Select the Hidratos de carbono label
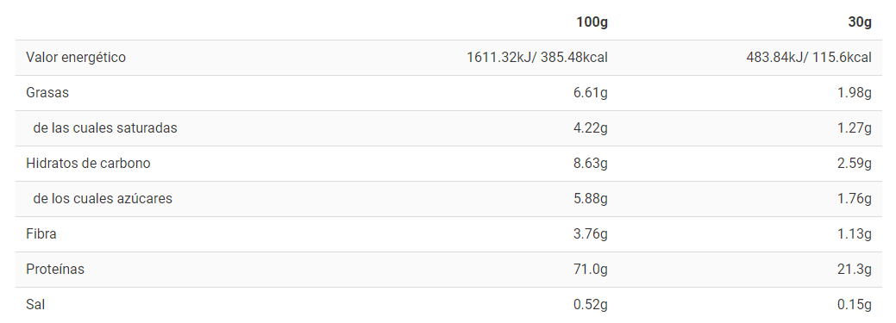Image resolution: width=896 pixels, height=323 pixels. pos(89,164)
